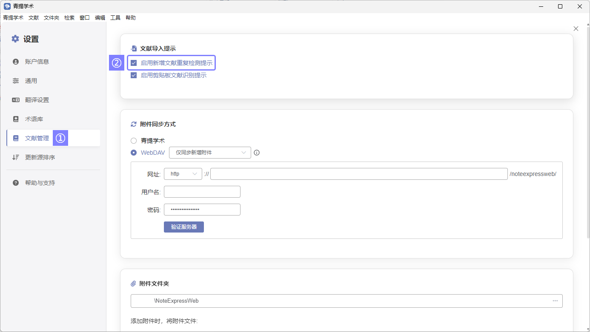Screen dimensions: 590x332
Task: Select the WebDAV radio button
Action: tap(134, 153)
